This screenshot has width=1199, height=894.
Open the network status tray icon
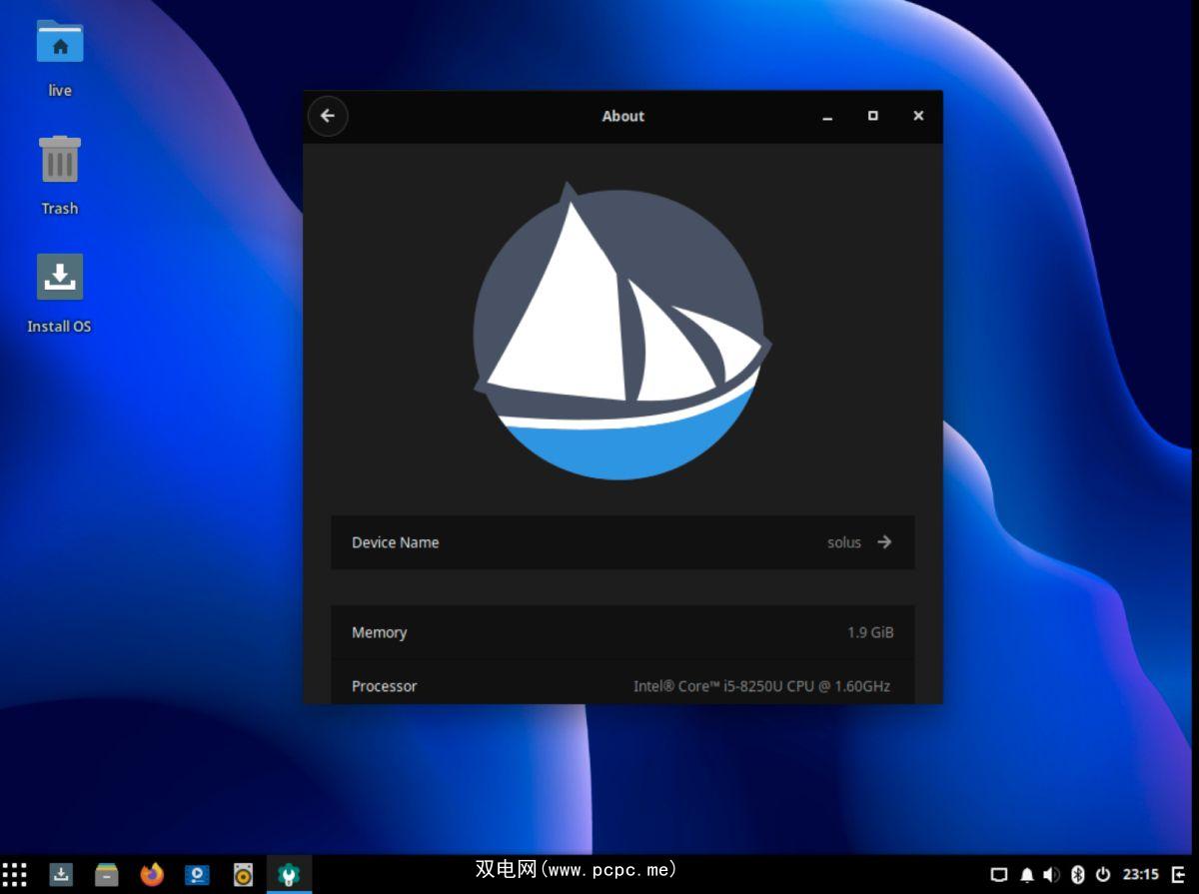pos(998,875)
